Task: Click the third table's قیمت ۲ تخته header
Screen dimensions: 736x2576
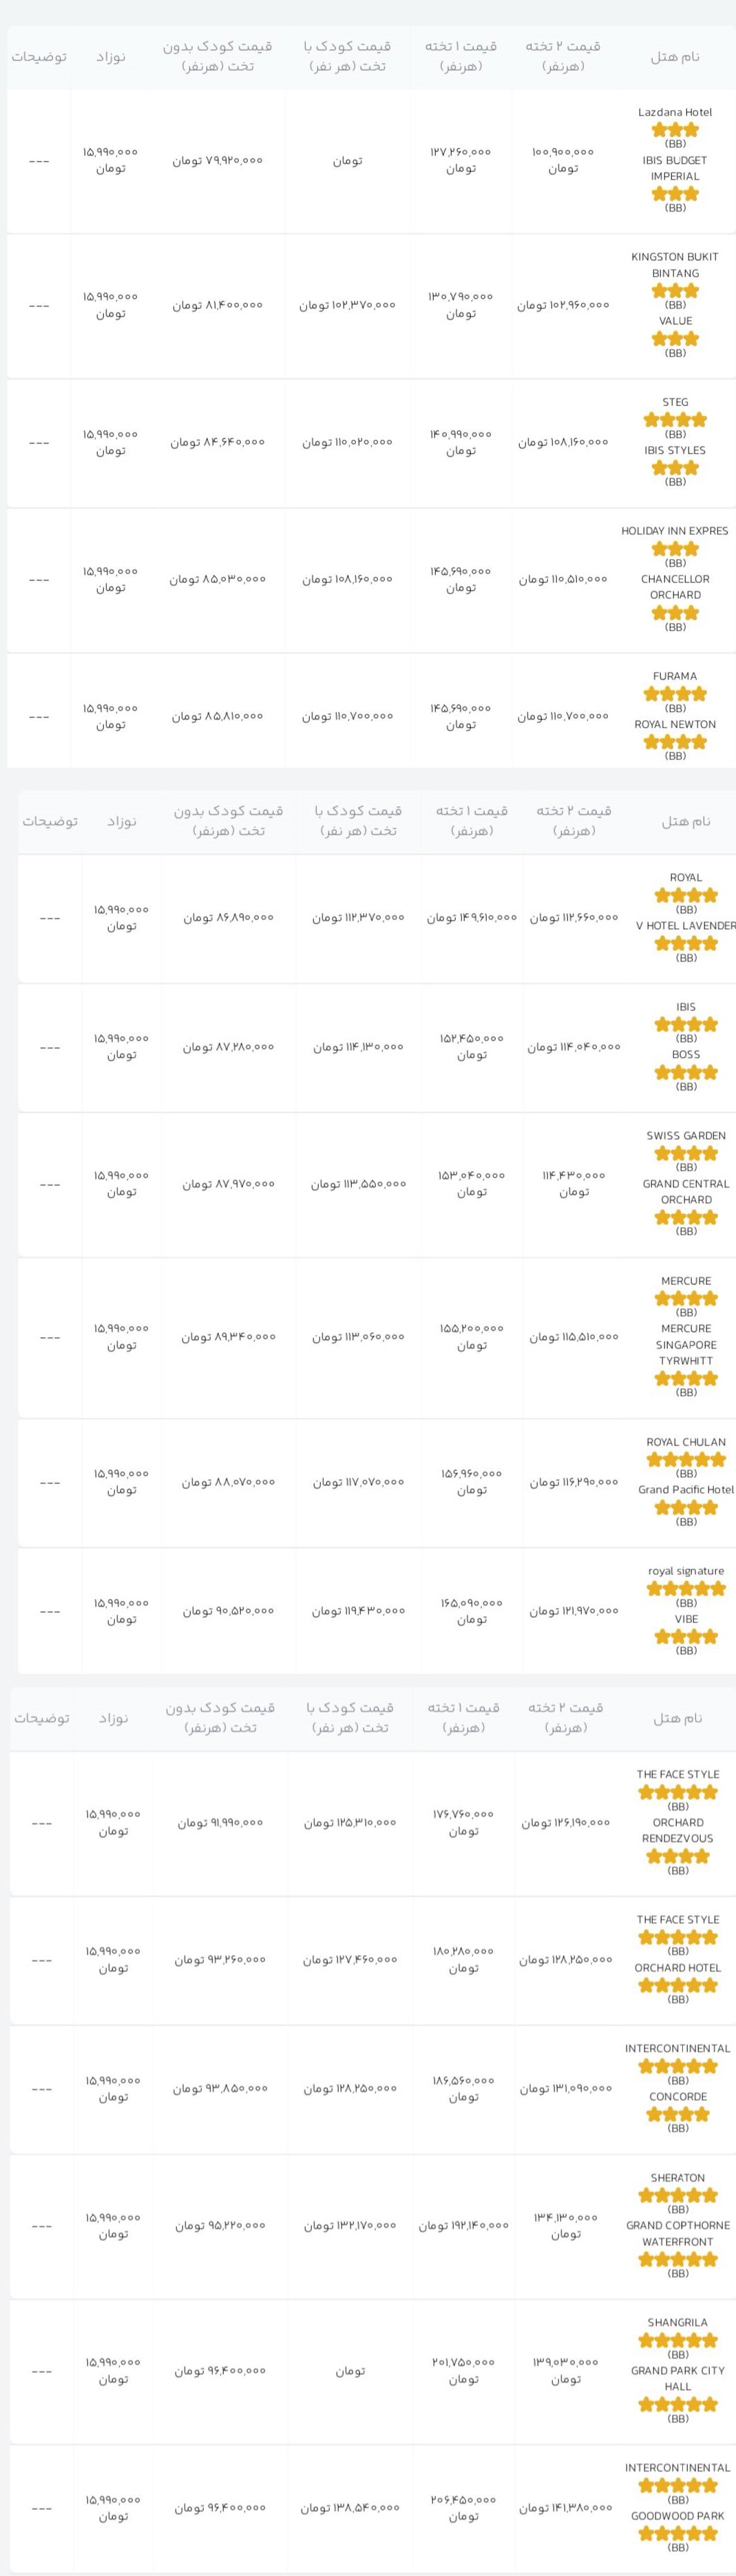Action: 566,1717
